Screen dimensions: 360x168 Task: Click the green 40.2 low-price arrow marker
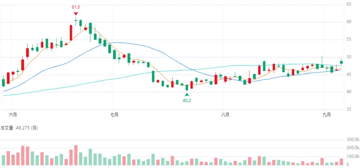click(187, 94)
